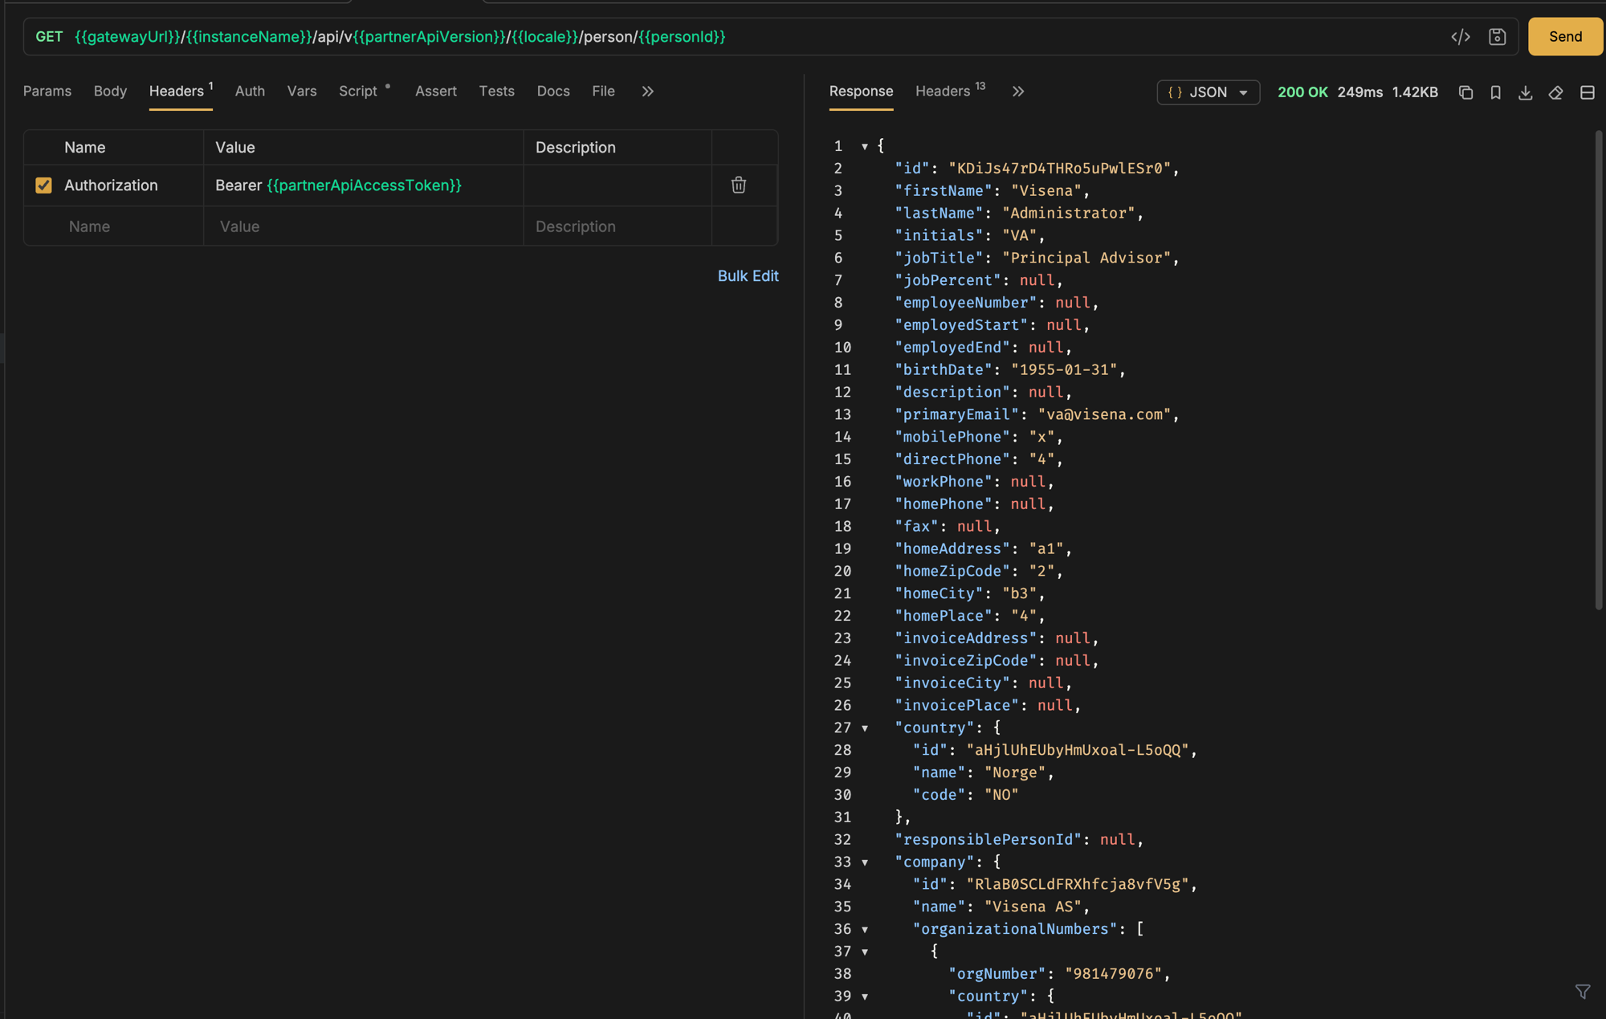This screenshot has height=1019, width=1606.
Task: Click the generate code icon in URL bar
Action: coord(1461,37)
